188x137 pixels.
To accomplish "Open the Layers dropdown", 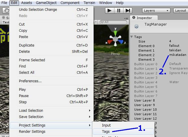I will point(156,10).
